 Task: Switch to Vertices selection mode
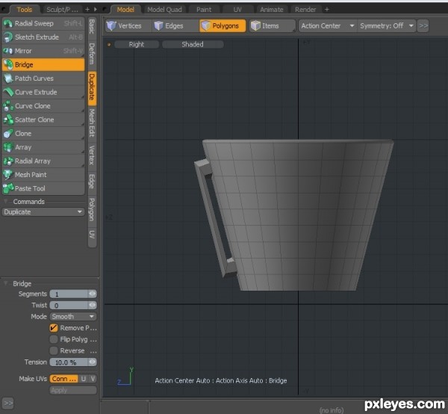tap(128, 25)
